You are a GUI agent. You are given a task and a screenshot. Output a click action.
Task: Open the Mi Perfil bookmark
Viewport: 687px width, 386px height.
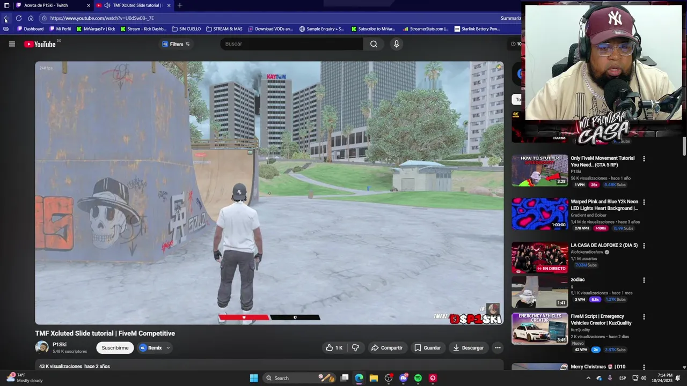(60, 29)
